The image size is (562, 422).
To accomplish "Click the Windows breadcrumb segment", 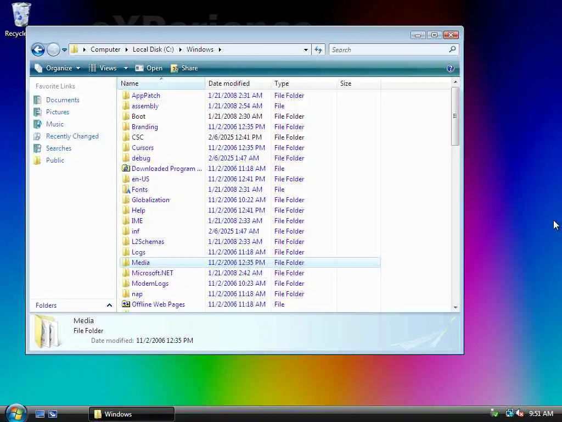I will (200, 49).
